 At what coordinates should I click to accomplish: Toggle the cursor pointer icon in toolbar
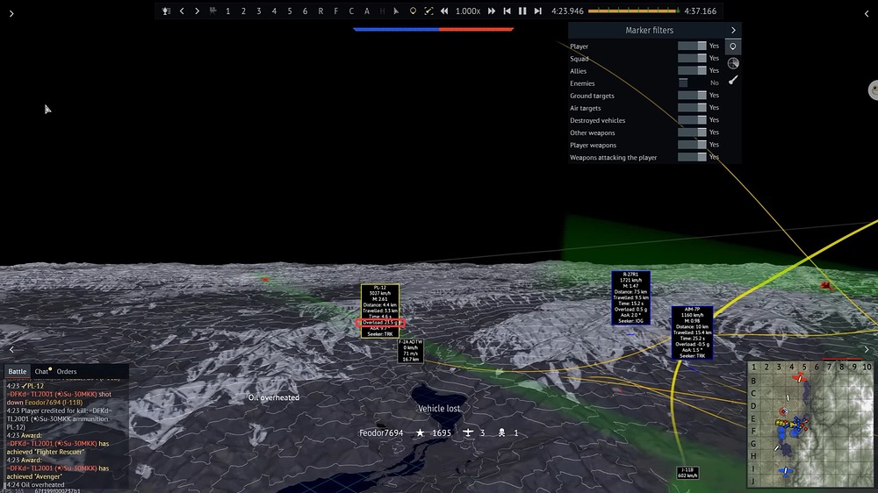[397, 11]
